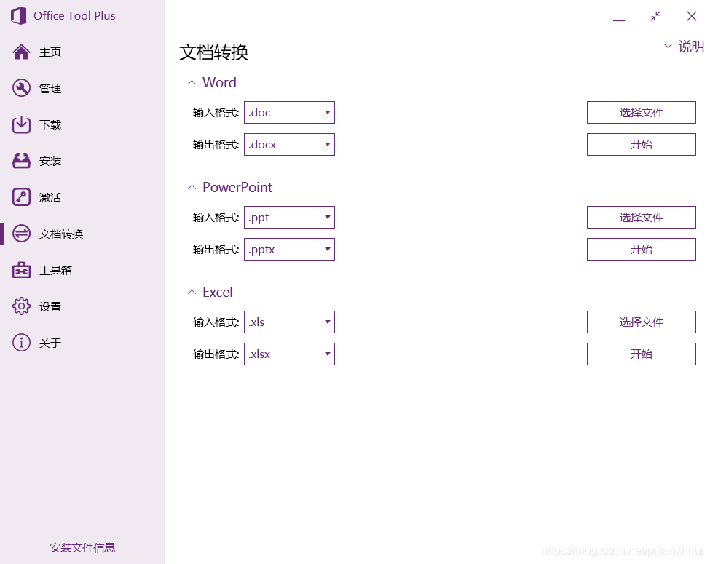710x564 pixels.
Task: Switch to the 下载 page
Action: pos(50,125)
